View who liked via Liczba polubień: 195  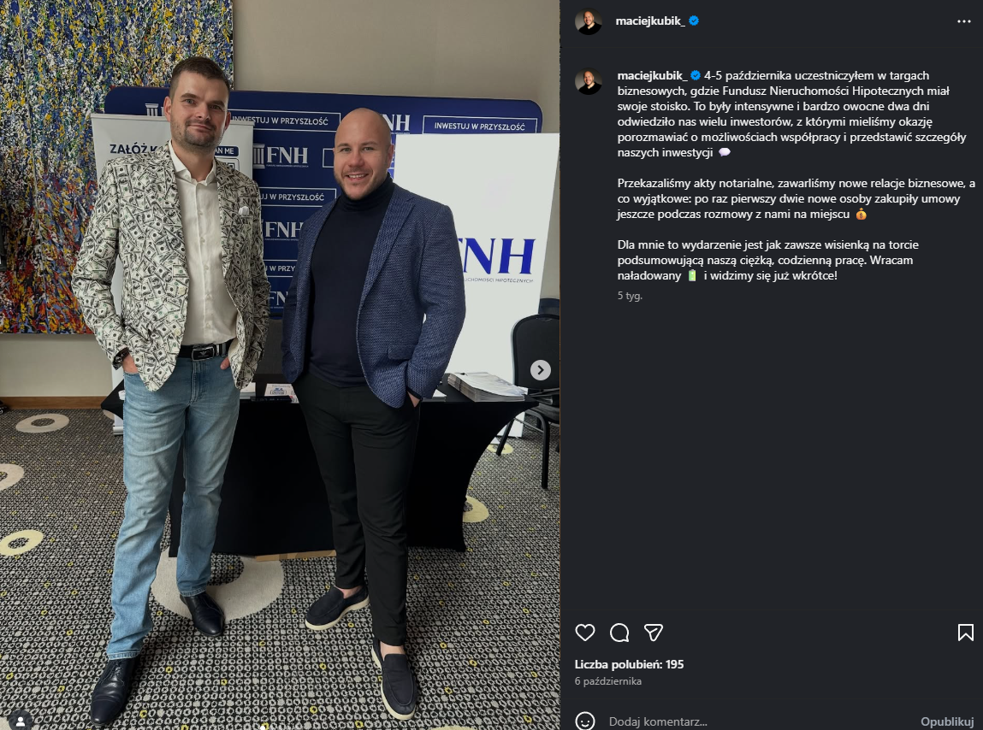[x=629, y=664]
